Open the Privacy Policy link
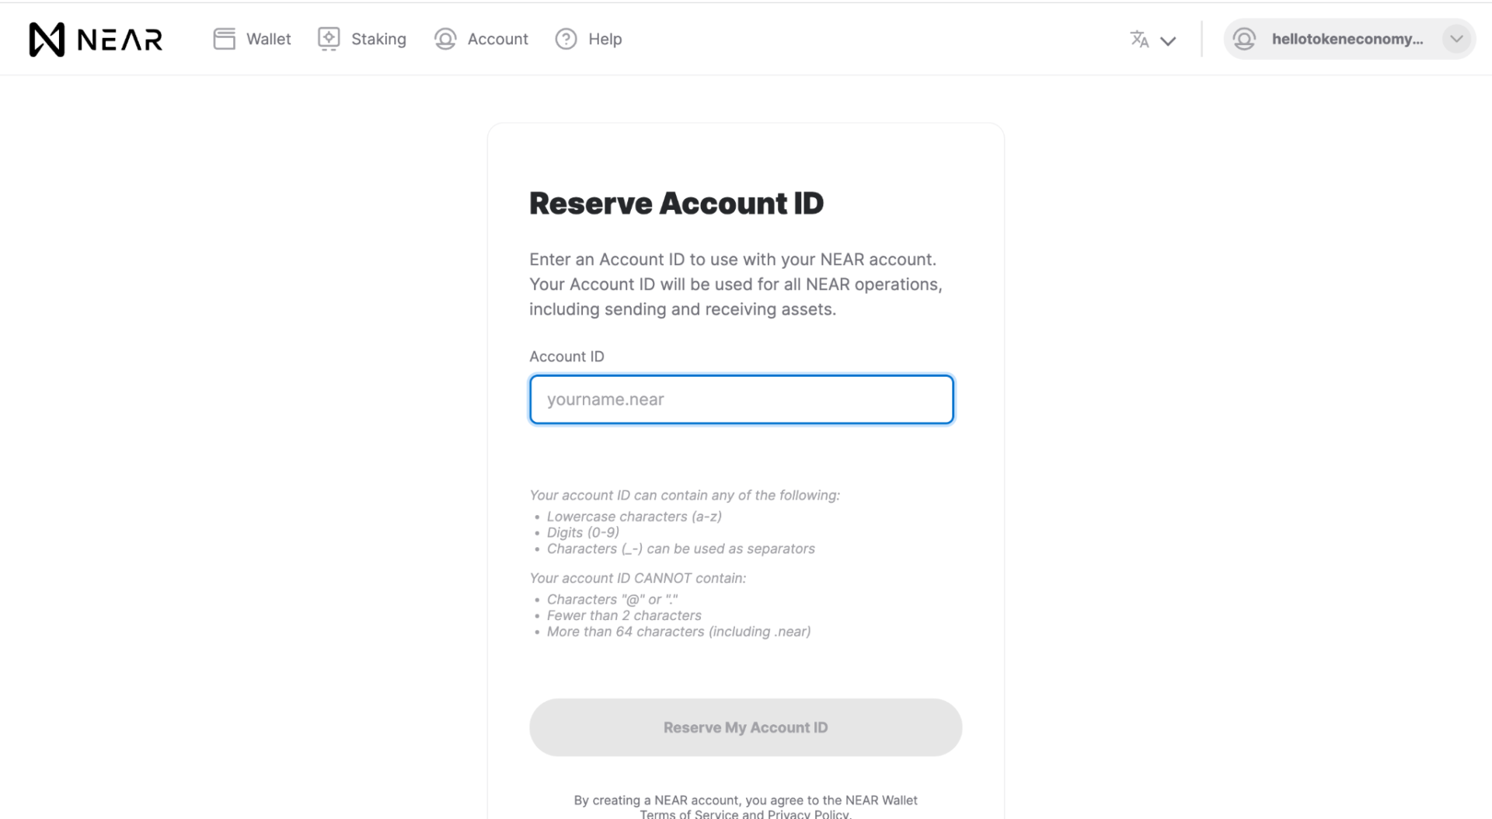The width and height of the screenshot is (1492, 819). [809, 814]
